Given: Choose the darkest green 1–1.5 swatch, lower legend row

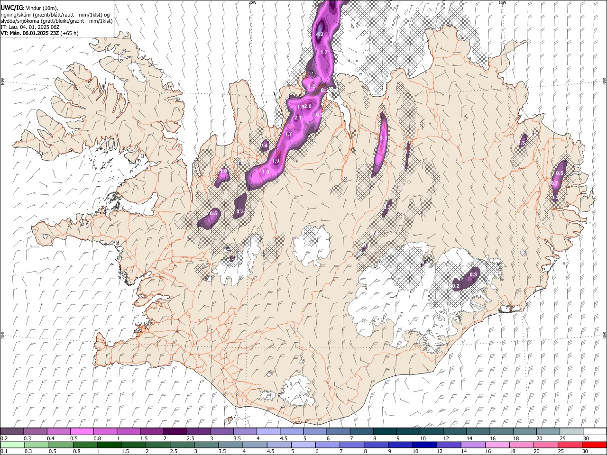Looking at the screenshot, I should click(x=109, y=445).
